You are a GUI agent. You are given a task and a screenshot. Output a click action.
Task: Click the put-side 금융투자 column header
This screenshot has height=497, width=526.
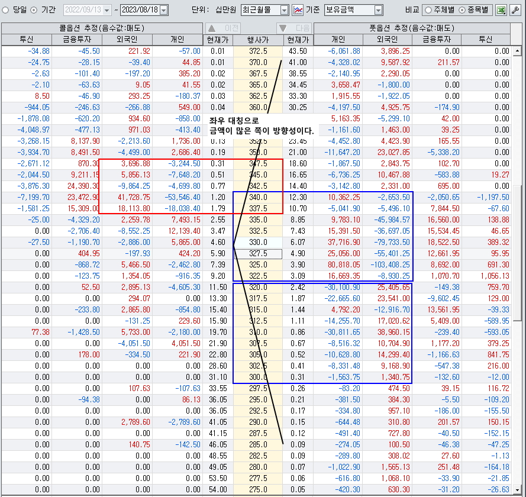click(437, 40)
